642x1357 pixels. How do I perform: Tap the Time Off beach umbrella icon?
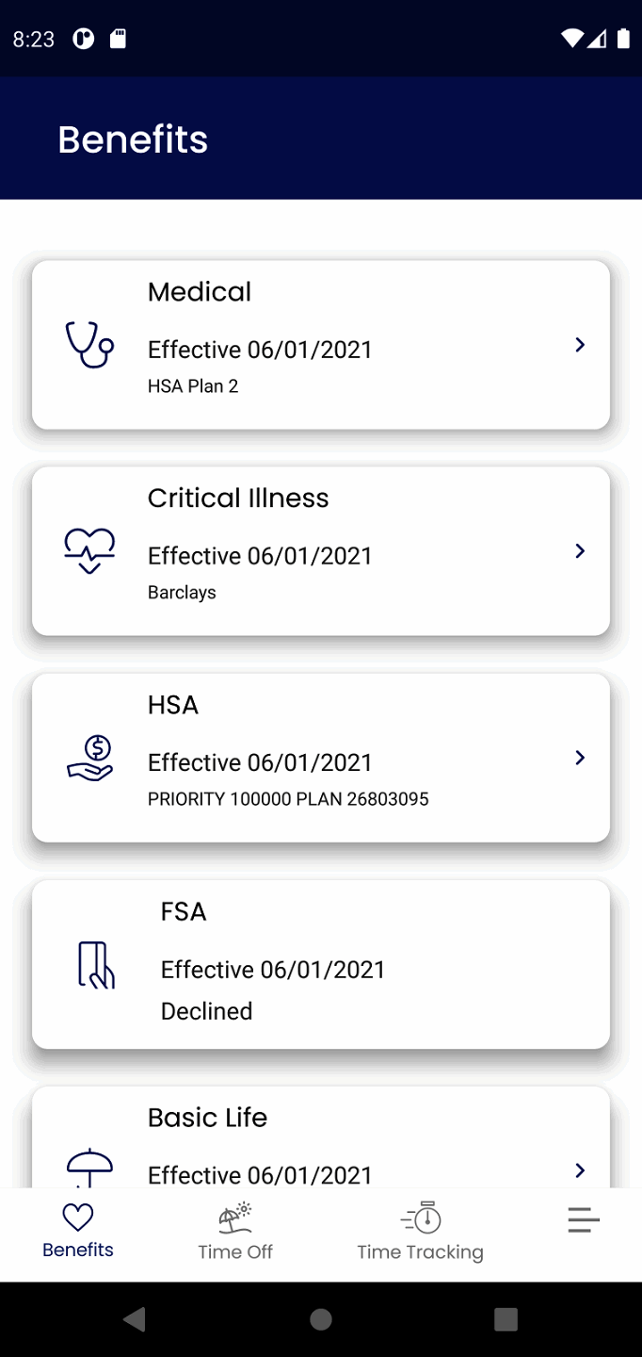coord(235,1218)
